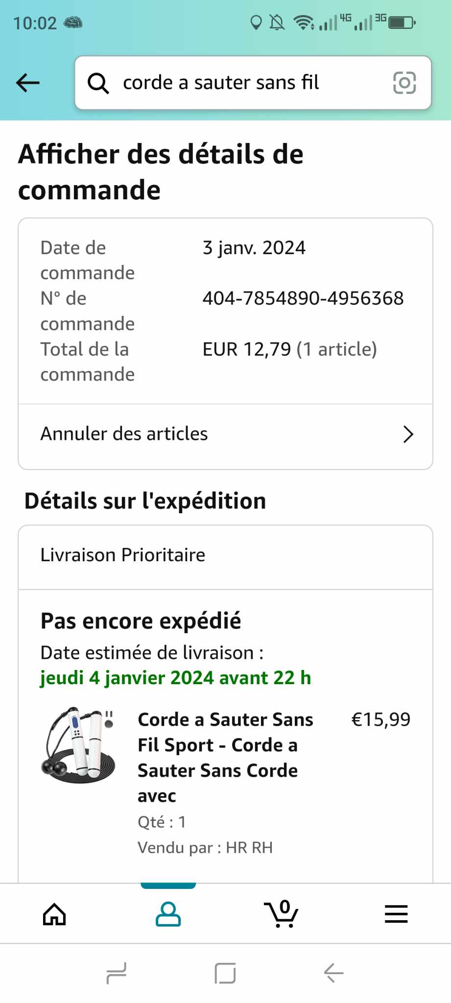The width and height of the screenshot is (451, 1003).
Task: Tap green estimated delivery date text
Action: (x=175, y=678)
